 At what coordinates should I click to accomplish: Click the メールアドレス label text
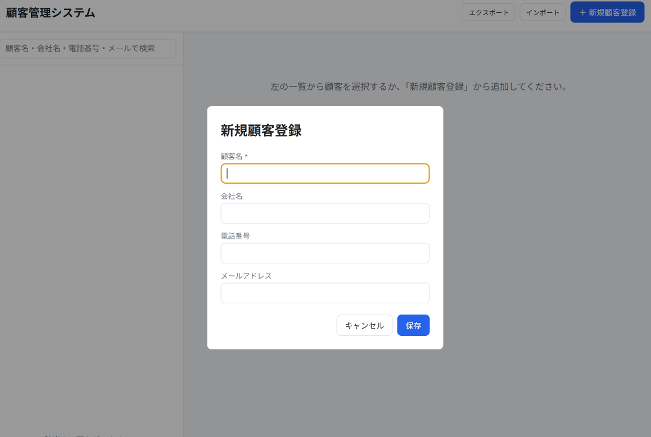coord(246,276)
